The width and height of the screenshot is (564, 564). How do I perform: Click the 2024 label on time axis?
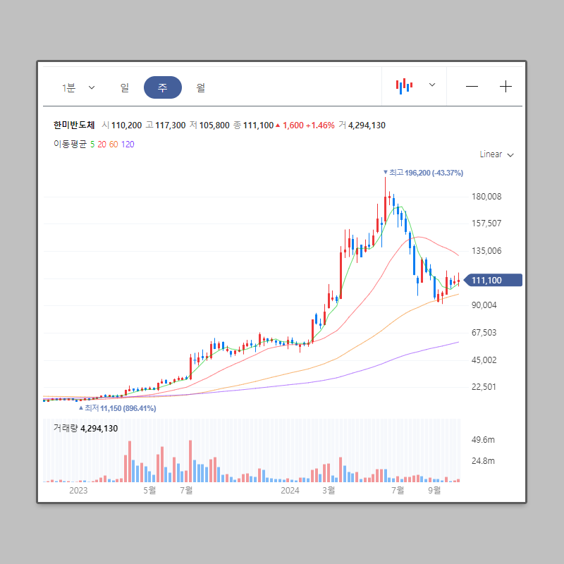(x=290, y=490)
